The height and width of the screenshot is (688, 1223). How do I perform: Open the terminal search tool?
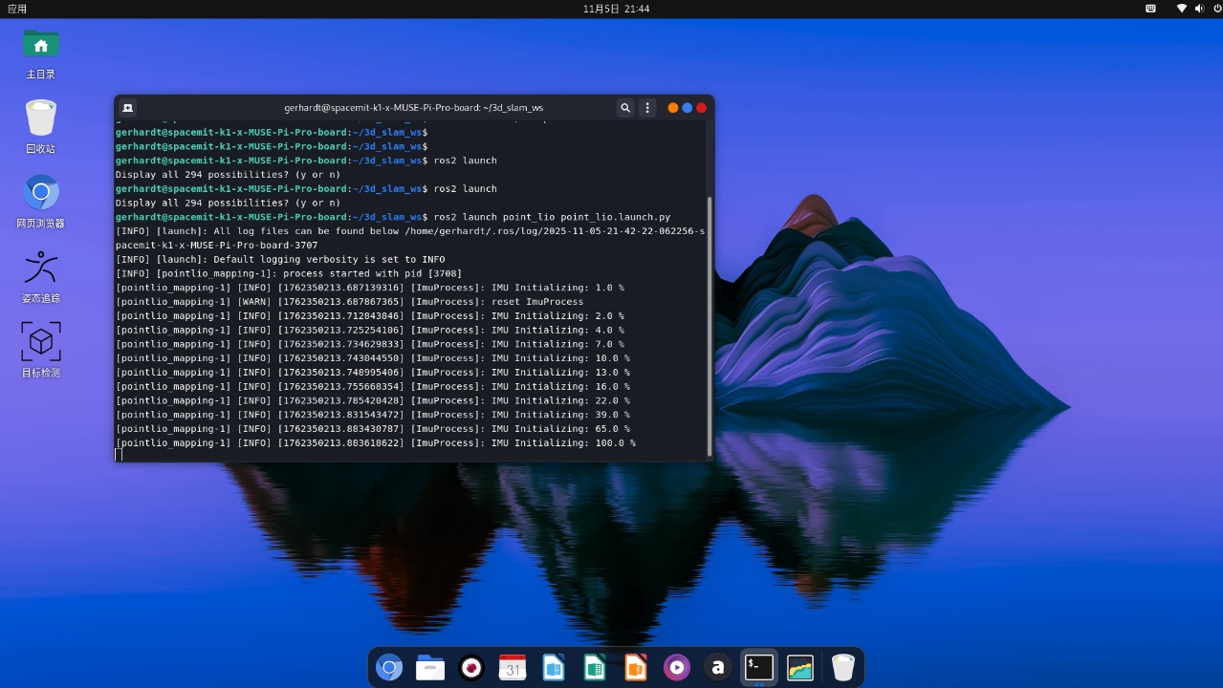point(625,108)
